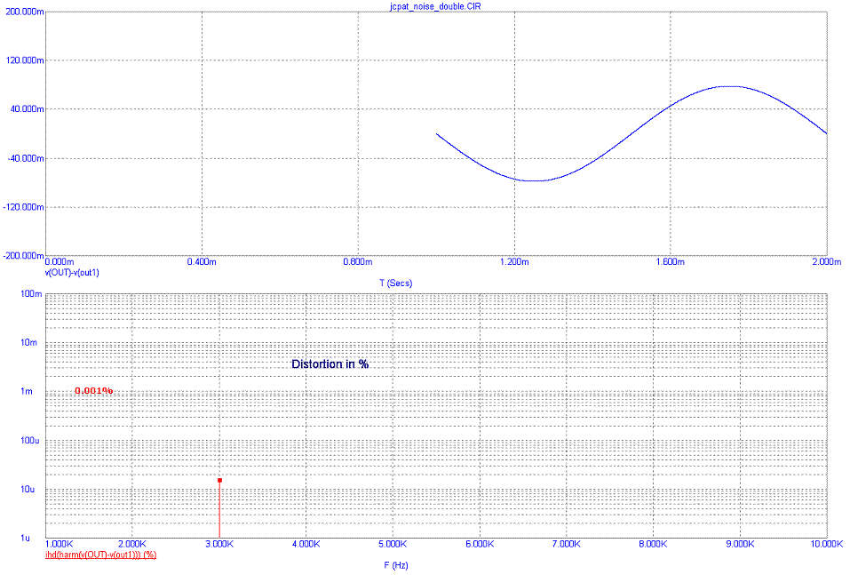Select the ihd(harm(v(OUT)-v(out1))) (%) legend label
This screenshot has width=850, height=575.
101,555
